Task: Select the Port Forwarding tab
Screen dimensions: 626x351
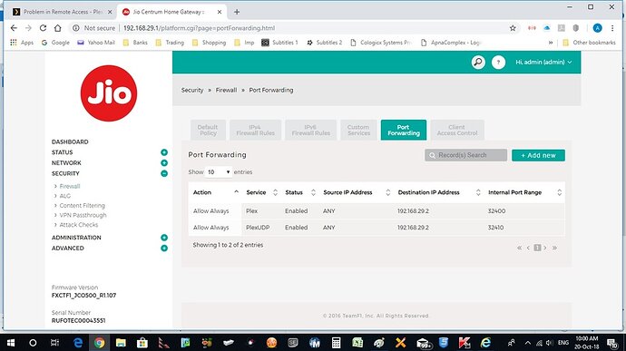Action: coord(404,131)
